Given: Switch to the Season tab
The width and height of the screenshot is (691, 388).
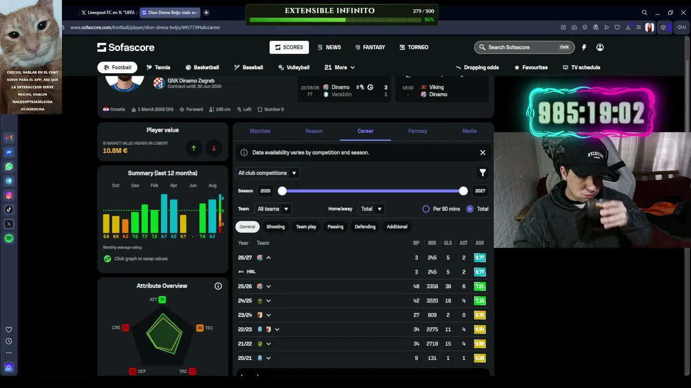Looking at the screenshot, I should tap(314, 131).
